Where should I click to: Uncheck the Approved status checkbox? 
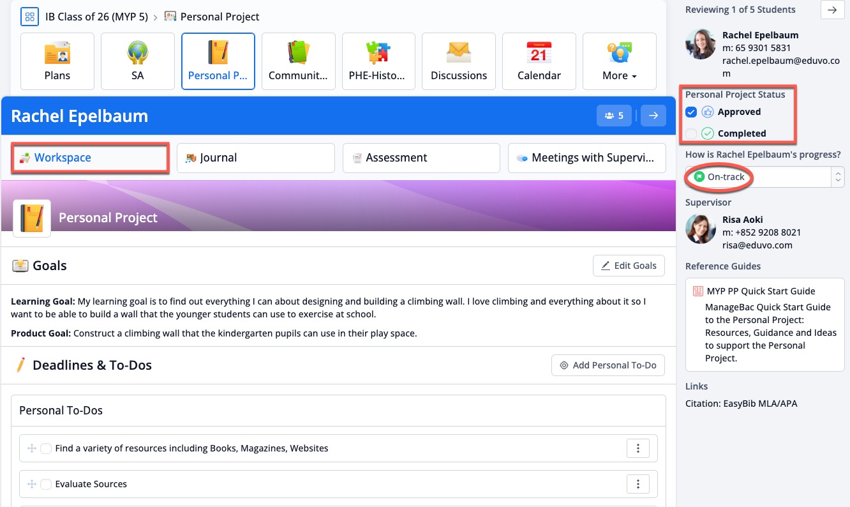pos(691,112)
